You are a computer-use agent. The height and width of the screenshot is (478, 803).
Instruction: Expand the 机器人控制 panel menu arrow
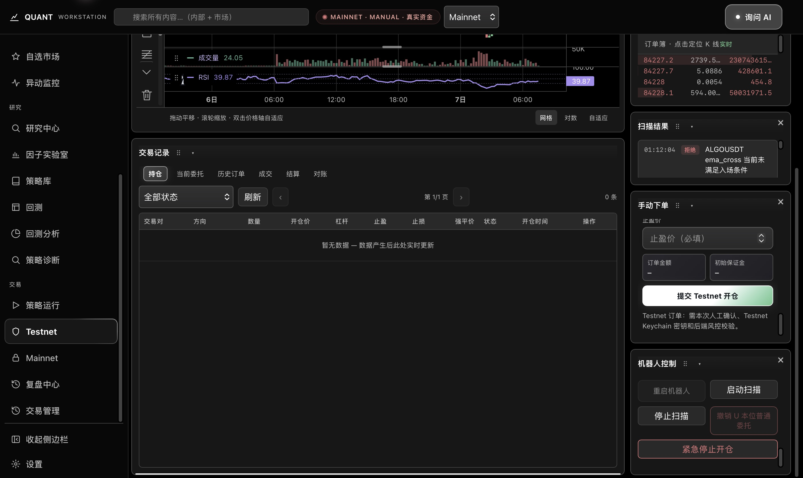699,364
